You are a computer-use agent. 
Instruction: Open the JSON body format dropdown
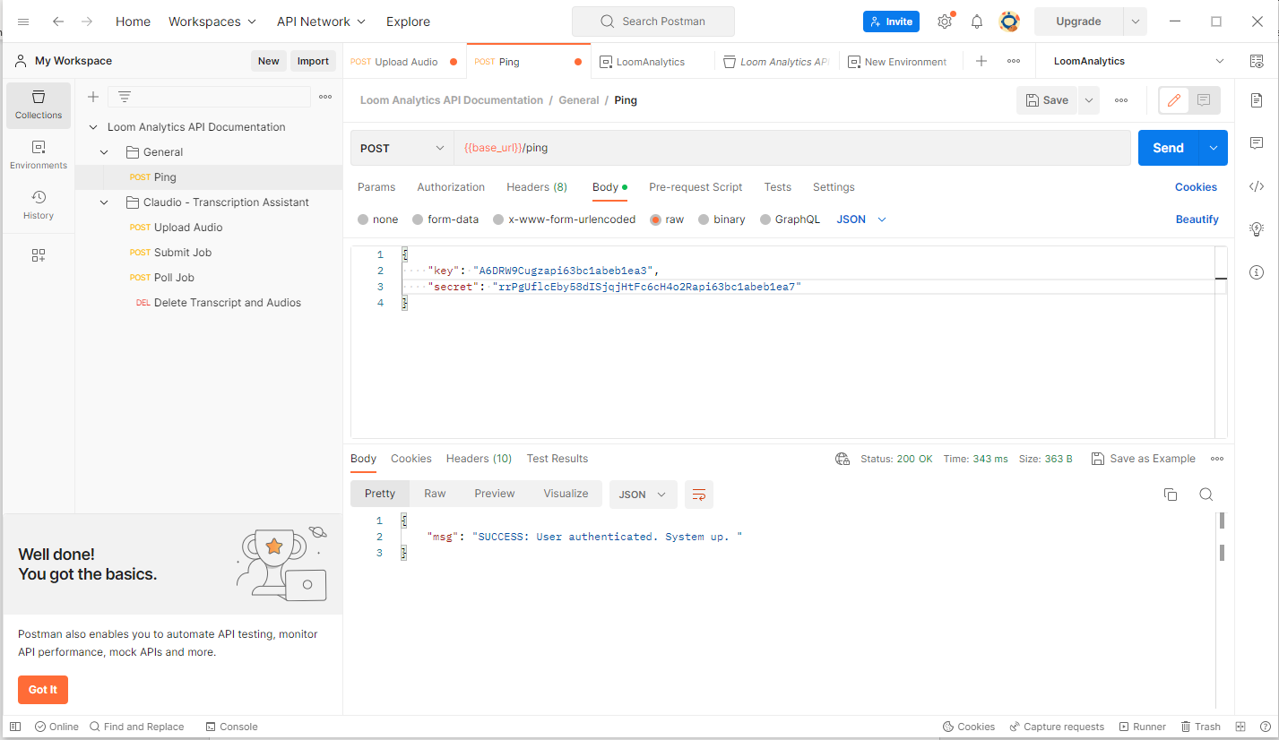[859, 219]
